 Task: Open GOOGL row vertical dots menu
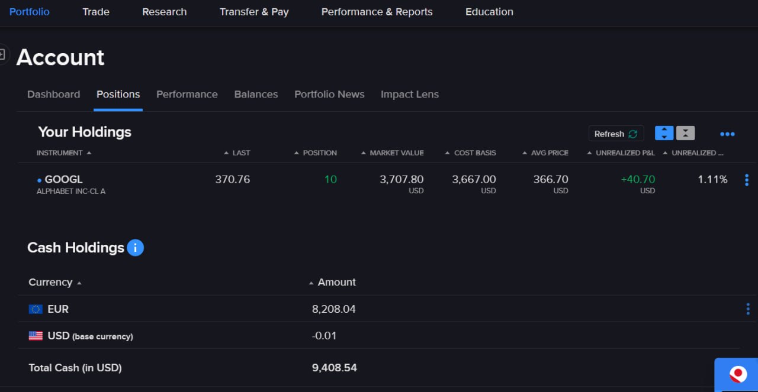click(746, 180)
